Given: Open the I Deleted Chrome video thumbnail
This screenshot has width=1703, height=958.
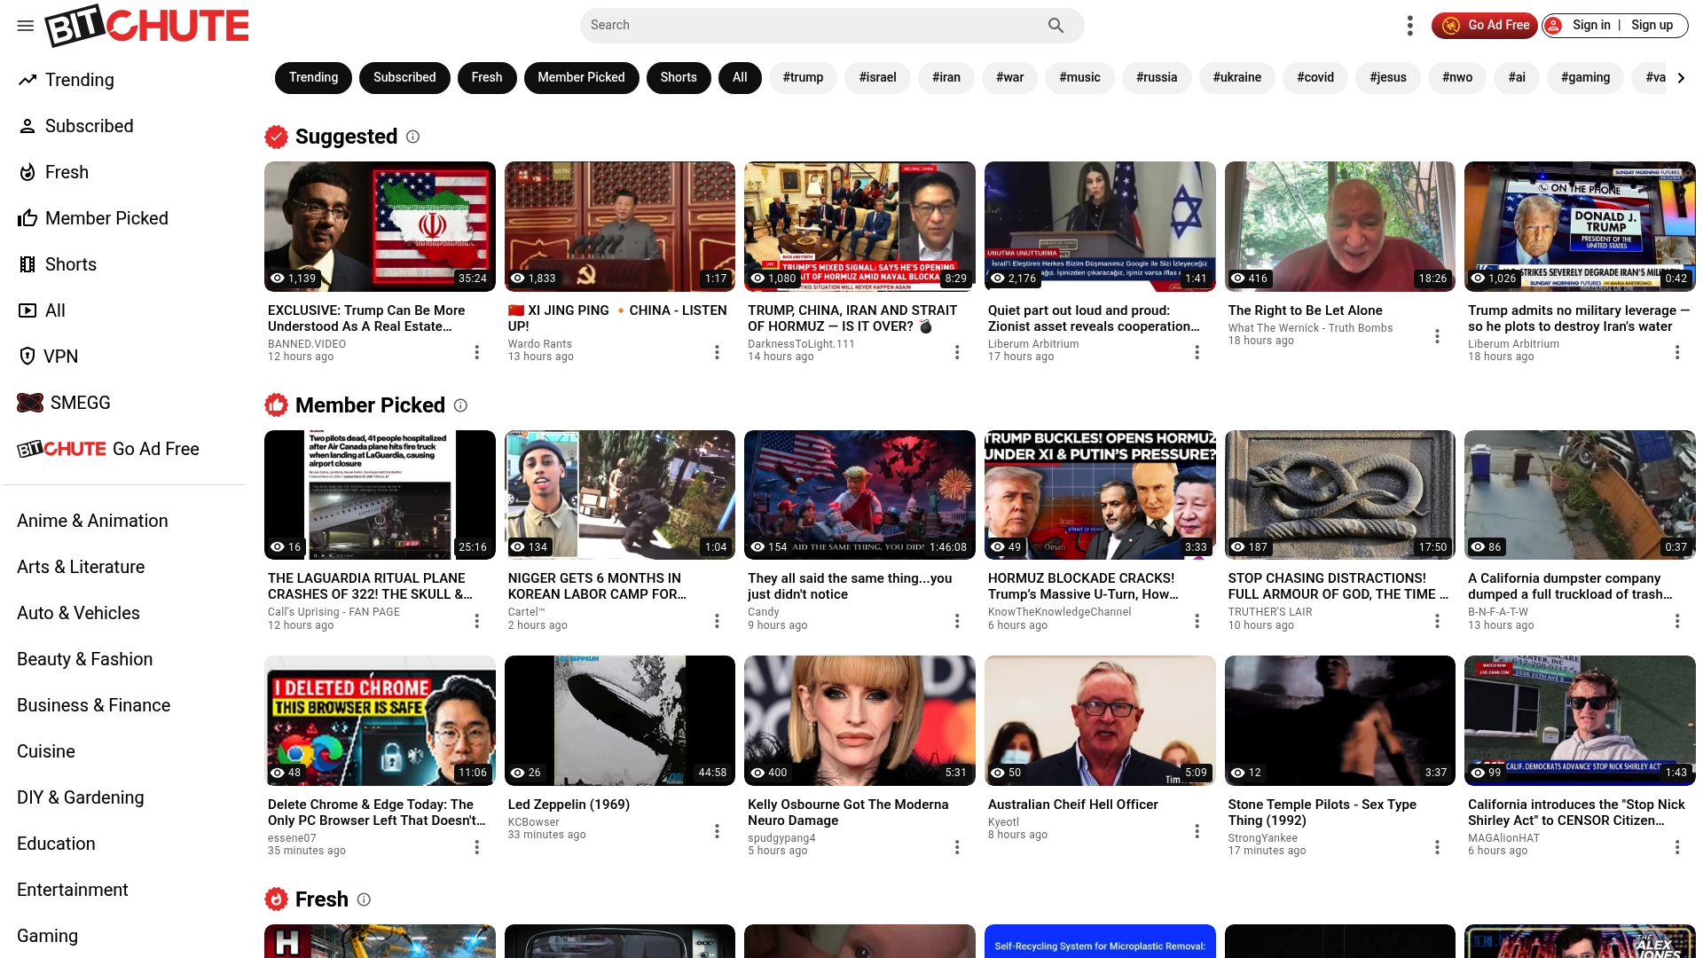Looking at the screenshot, I should pyautogui.click(x=380, y=720).
